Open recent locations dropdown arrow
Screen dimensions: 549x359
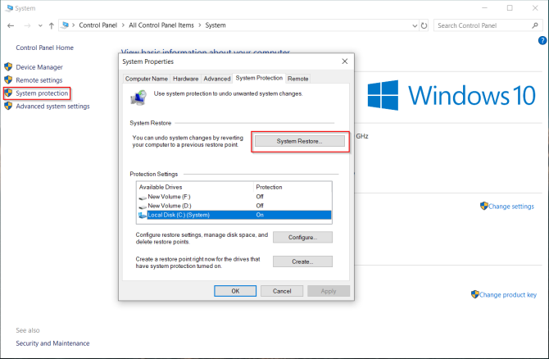(x=40, y=25)
